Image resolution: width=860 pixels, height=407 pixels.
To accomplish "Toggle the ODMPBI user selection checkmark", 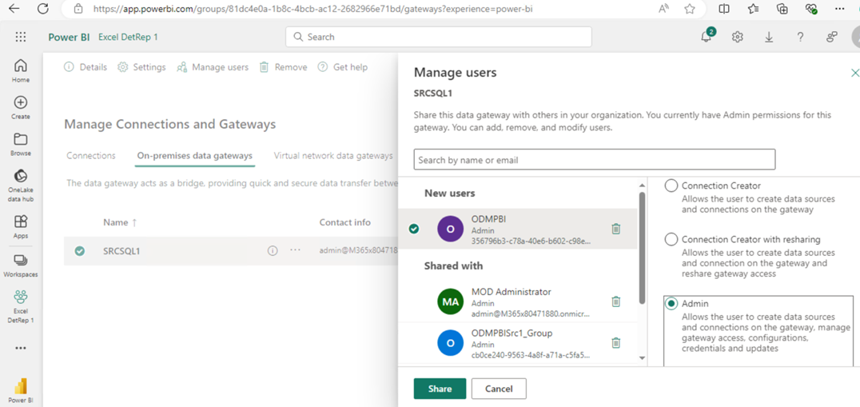I will pos(414,229).
